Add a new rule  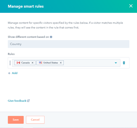point(13,73)
